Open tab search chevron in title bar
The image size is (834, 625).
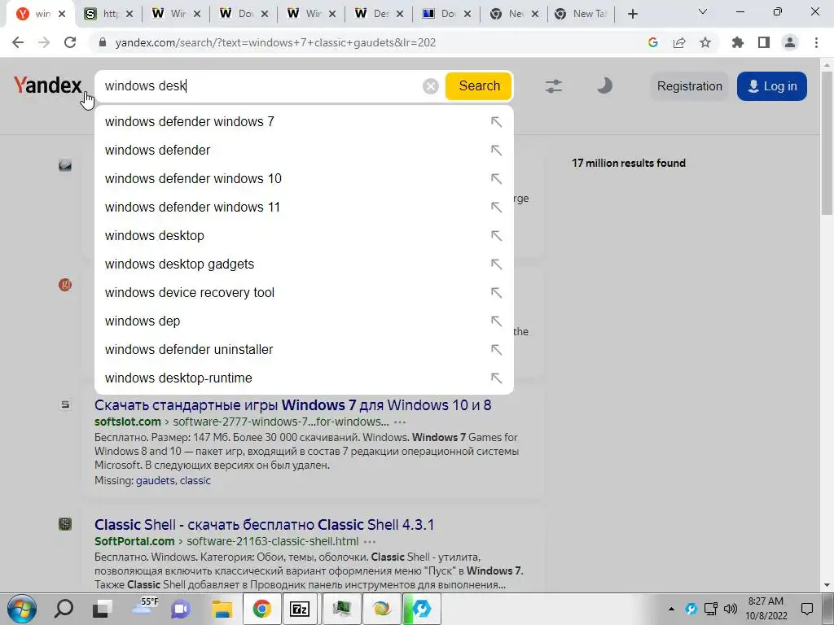[x=703, y=11]
